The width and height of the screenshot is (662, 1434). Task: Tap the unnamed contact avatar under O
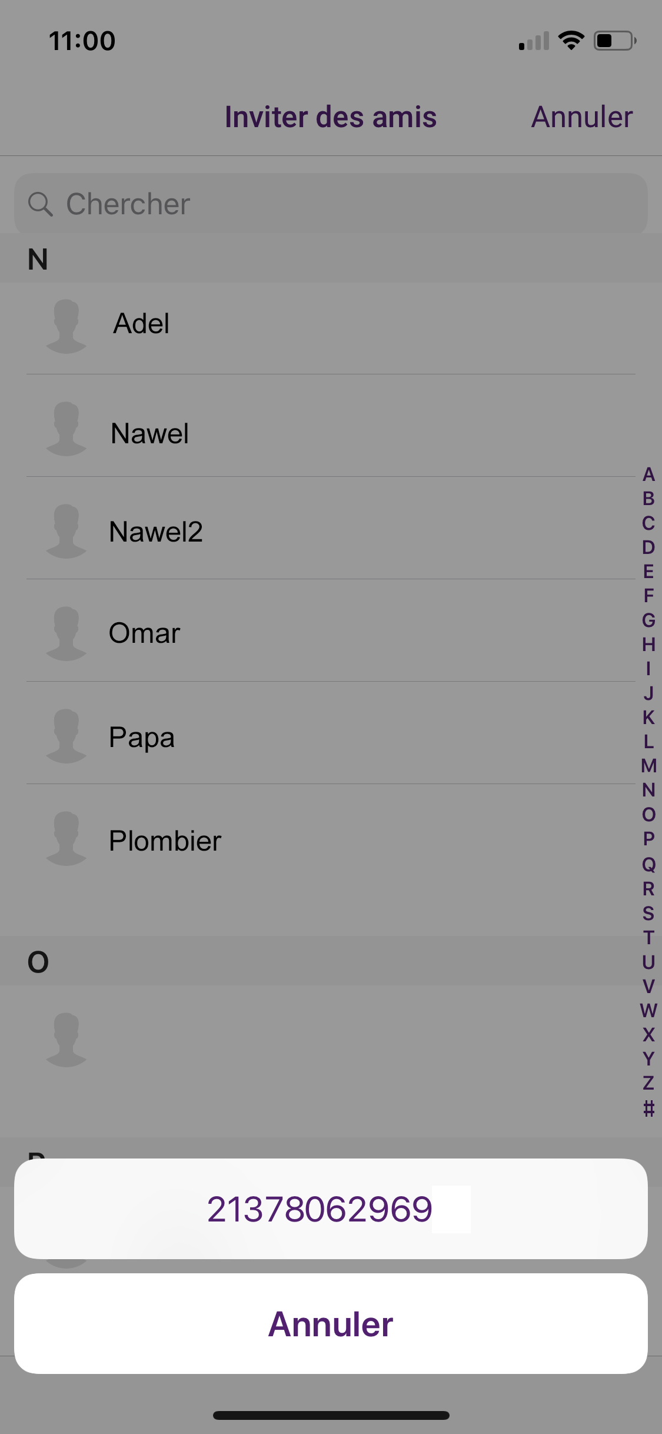click(x=66, y=1039)
